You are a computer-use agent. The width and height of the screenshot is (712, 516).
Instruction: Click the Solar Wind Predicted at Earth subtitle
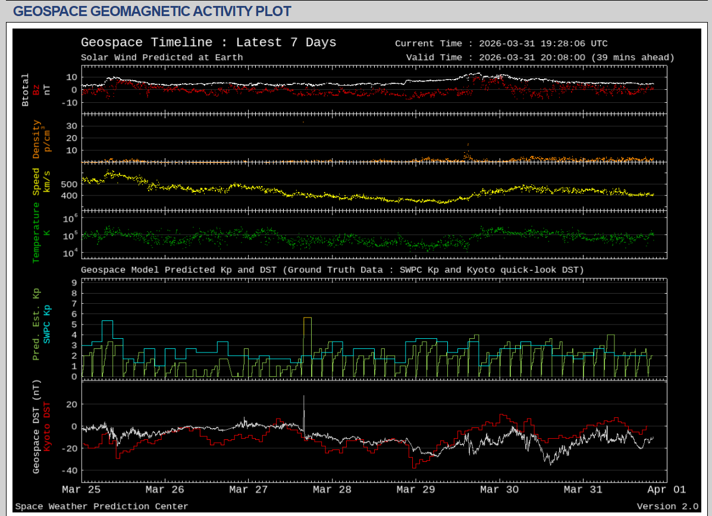(162, 58)
